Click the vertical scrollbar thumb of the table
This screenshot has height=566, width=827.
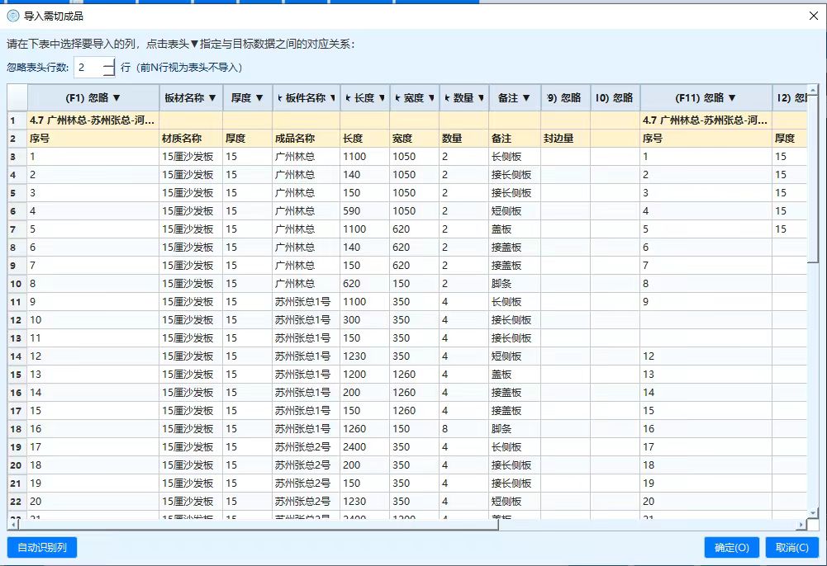click(x=812, y=179)
